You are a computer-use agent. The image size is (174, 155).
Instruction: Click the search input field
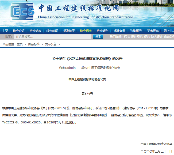coord(52,37)
